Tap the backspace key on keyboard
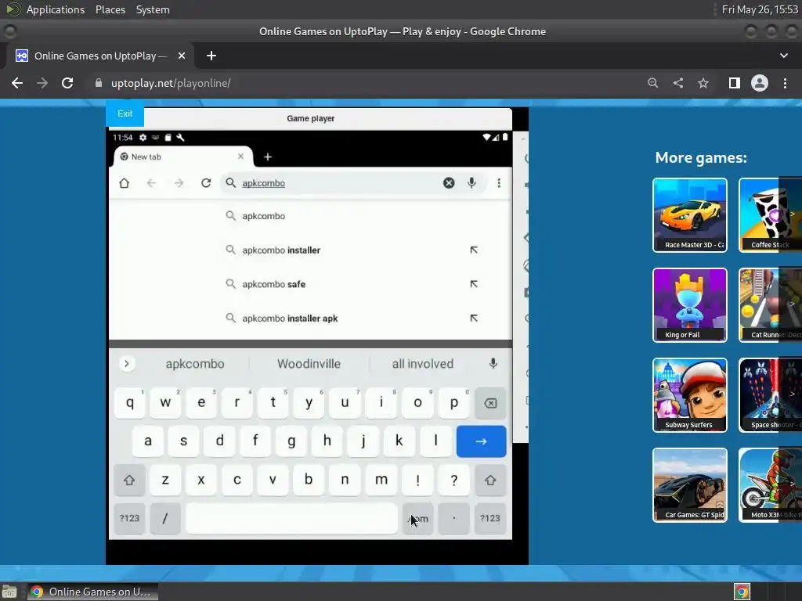The image size is (802, 601). click(490, 403)
